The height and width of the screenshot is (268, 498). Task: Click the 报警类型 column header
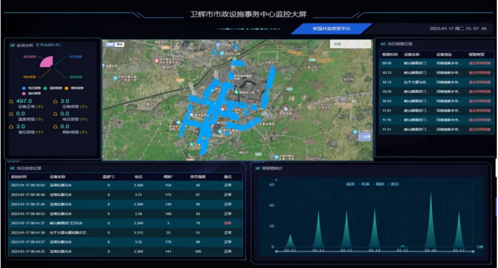[476, 55]
